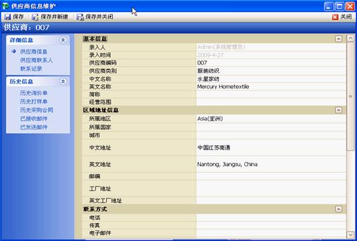This screenshot has height=241, width=357.
Task: Collapse the 基本信息 section
Action: (338, 39)
